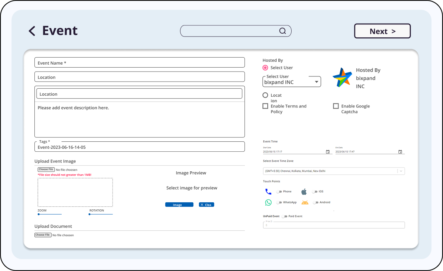443x271 pixels.
Task: Open the End Date calendar icon
Action: (x=400, y=152)
